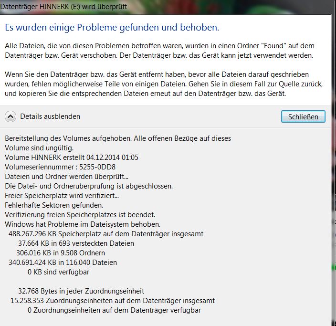Select '488.267.296 KB Speicherplatz auf dem Datenträger insgesamt'

[x=106, y=233]
